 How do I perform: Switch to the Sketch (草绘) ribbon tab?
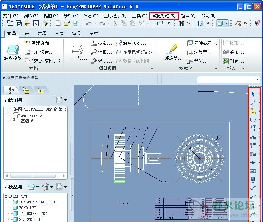pos(59,33)
